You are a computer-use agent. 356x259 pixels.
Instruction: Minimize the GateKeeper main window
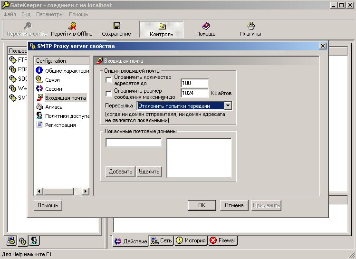click(x=333, y=5)
